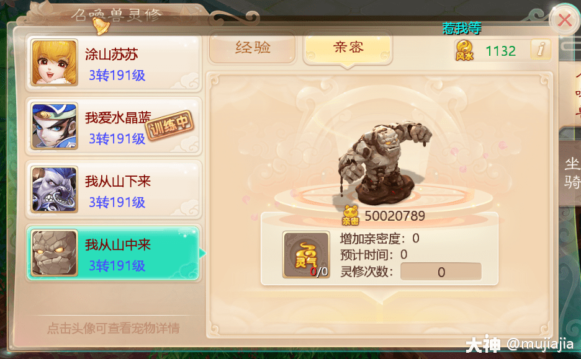Click the 风水 currency coin icon
Screen dimensions: 581x359
coord(465,50)
